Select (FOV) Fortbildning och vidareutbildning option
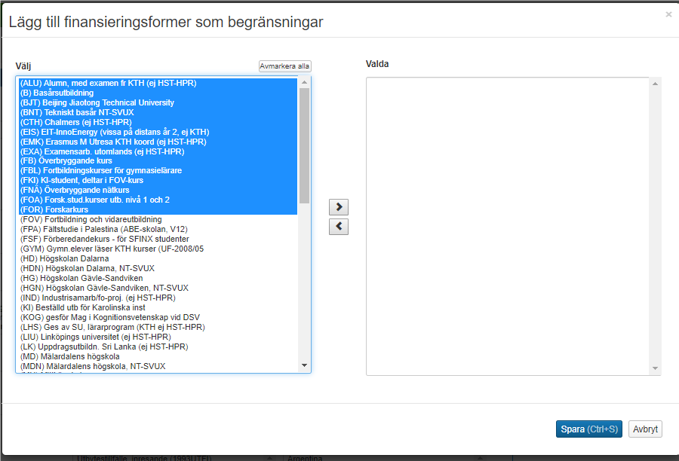Screen dimensions: 679x461 pyautogui.click(x=91, y=220)
